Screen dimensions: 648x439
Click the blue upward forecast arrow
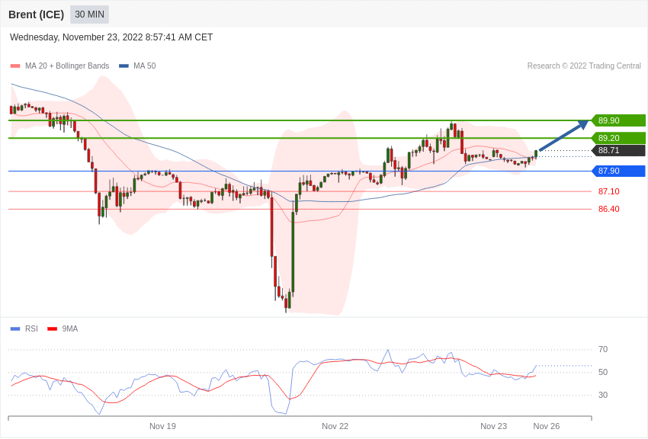564,135
